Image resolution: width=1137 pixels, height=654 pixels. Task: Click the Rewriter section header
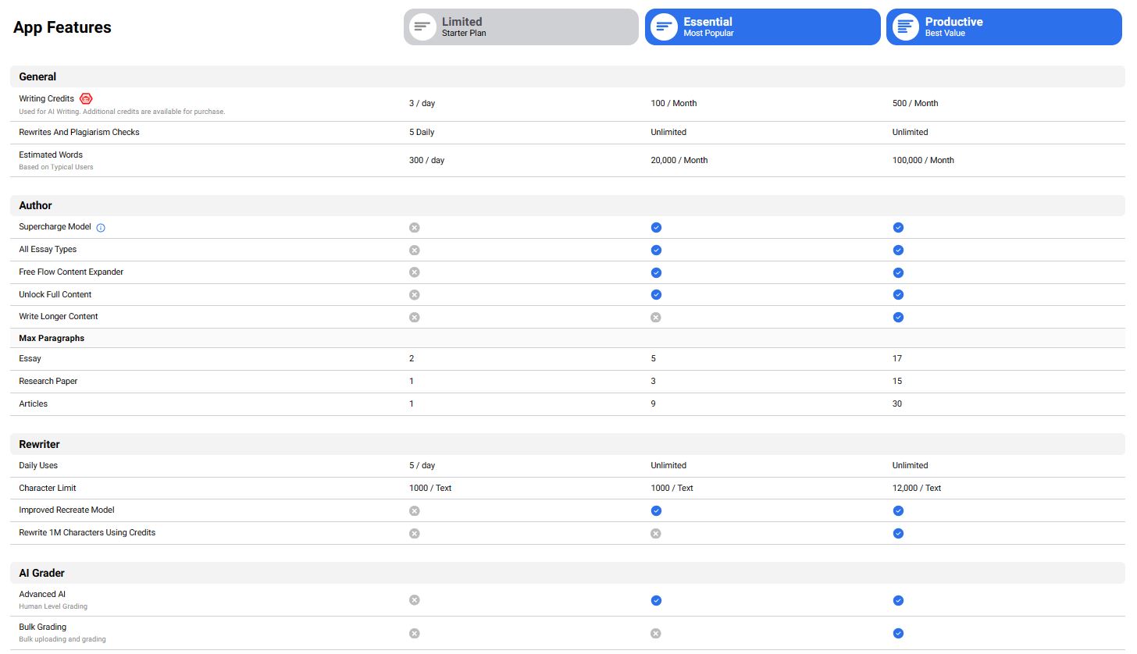coord(39,444)
